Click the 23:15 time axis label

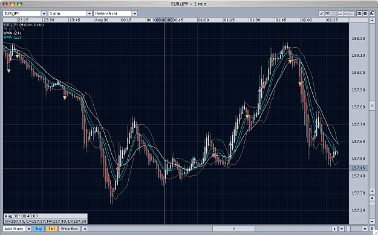(23, 20)
